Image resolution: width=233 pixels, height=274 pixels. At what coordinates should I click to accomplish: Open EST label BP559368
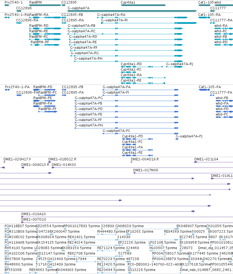click(x=13, y=270)
